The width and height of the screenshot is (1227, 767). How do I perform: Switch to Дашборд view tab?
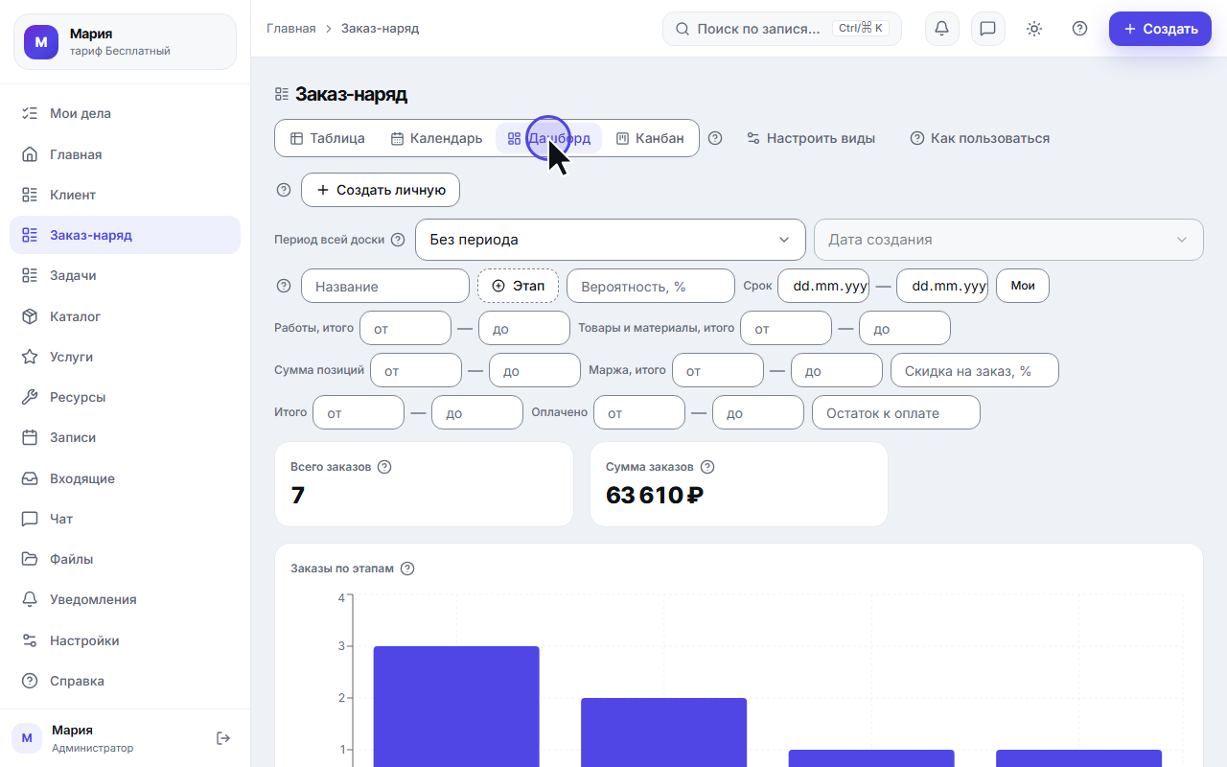click(x=549, y=138)
